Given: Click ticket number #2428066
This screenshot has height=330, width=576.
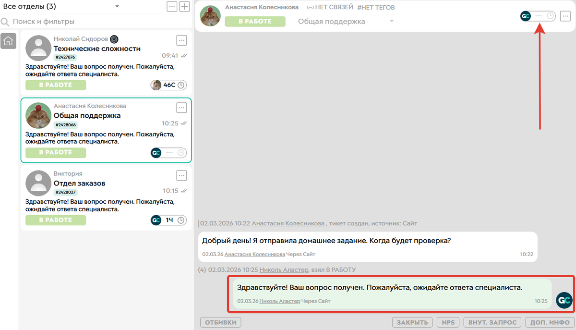Looking at the screenshot, I should pyautogui.click(x=65, y=125).
